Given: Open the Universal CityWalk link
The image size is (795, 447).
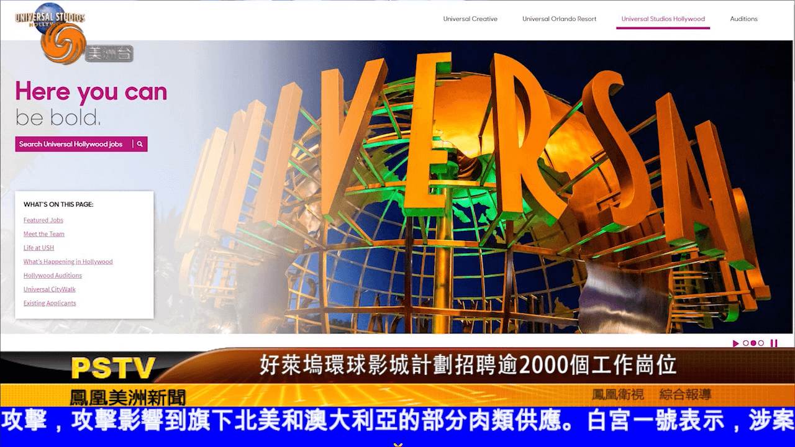Looking at the screenshot, I should point(50,289).
